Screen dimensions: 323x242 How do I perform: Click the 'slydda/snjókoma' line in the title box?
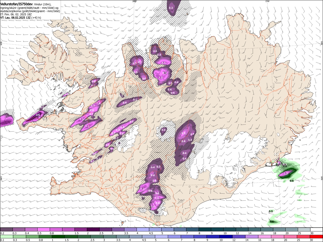[x=30, y=11]
